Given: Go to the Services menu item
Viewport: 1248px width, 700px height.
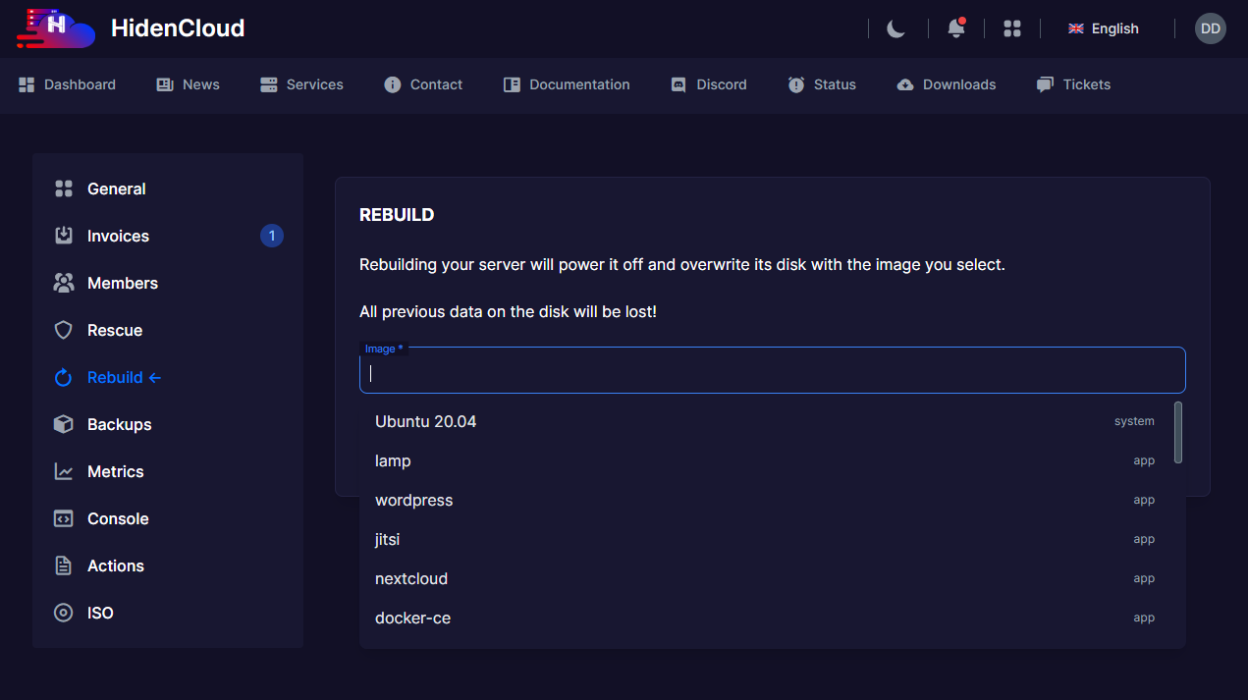Looking at the screenshot, I should click(301, 84).
